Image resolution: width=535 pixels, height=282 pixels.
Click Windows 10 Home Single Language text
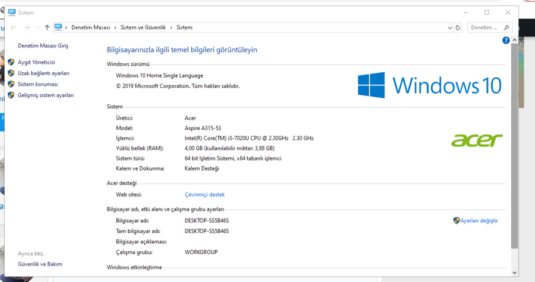159,75
